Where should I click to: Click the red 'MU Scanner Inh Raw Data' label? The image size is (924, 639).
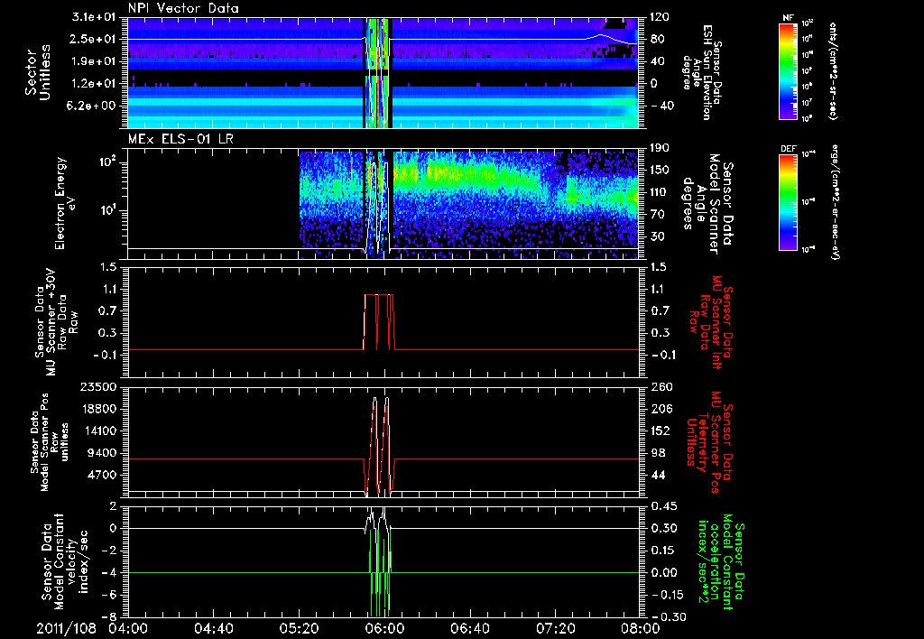point(710,322)
